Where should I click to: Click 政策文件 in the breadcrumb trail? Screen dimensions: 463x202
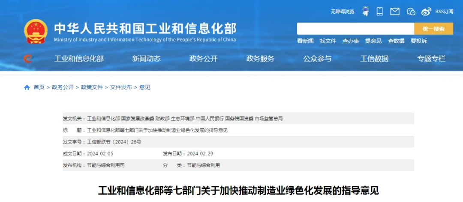pos(92,87)
